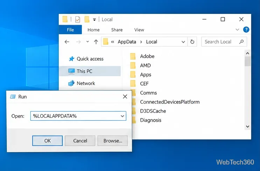The height and width of the screenshot is (171, 260).
Task: Click AppData in the address bar
Action: (127, 42)
